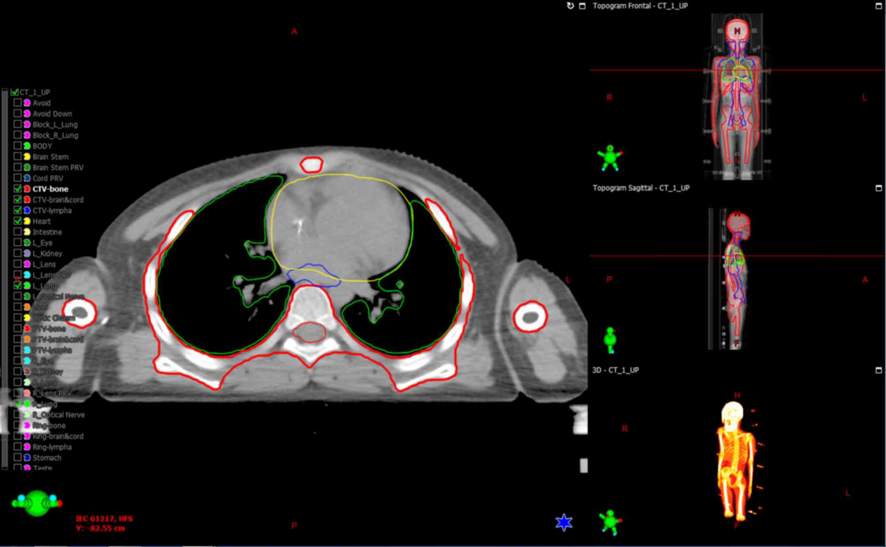Expand the Topogram Sagittal view panel

pos(878,188)
